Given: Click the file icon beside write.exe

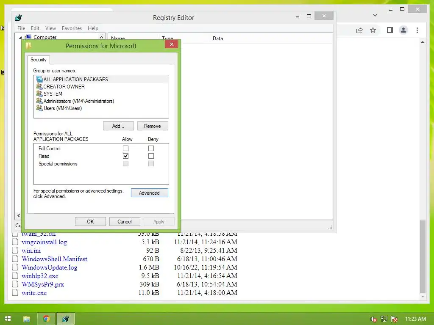Looking at the screenshot, I should point(15,292).
